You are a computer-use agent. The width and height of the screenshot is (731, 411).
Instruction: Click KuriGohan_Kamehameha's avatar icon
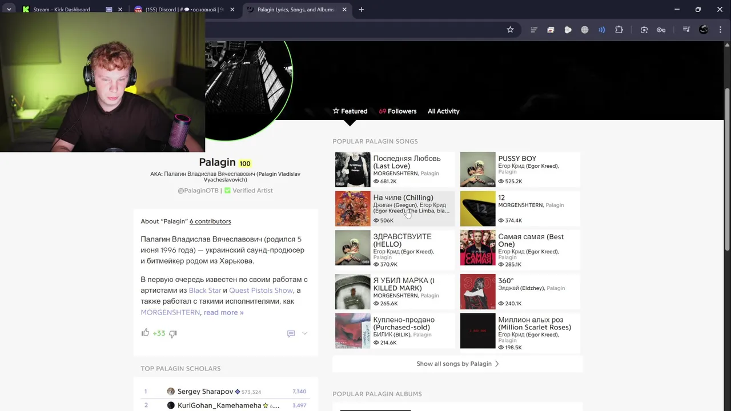(x=171, y=405)
